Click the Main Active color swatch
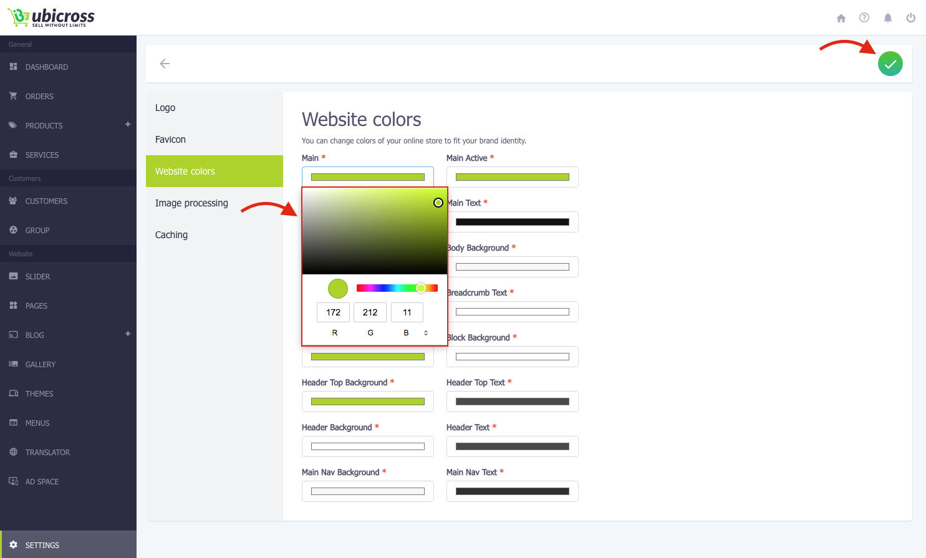Viewport: 926px width, 558px height. (x=513, y=177)
